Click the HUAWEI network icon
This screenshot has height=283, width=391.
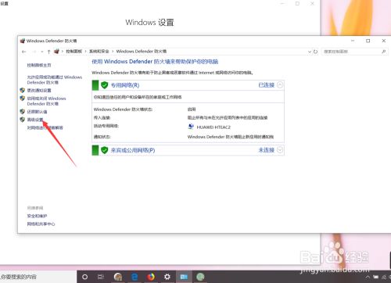[x=191, y=127]
